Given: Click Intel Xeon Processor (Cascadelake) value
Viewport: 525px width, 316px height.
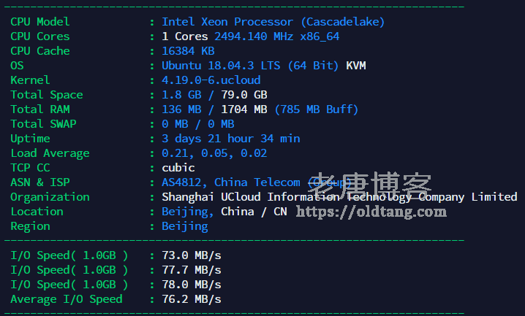Looking at the screenshot, I should pyautogui.click(x=273, y=22).
